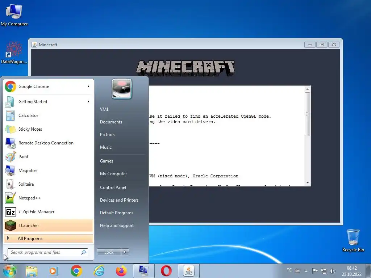Open Action Center flag icon

coord(315,271)
